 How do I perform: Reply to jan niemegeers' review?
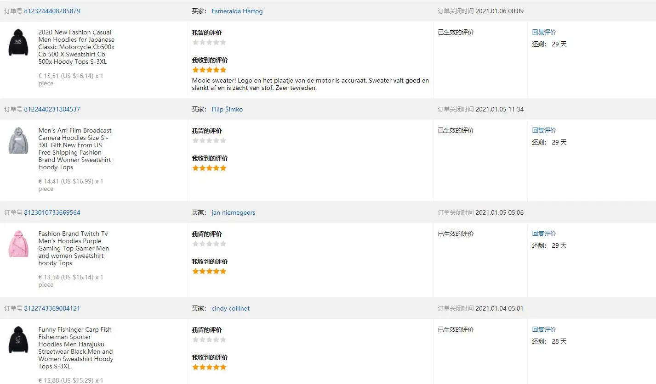pos(544,234)
